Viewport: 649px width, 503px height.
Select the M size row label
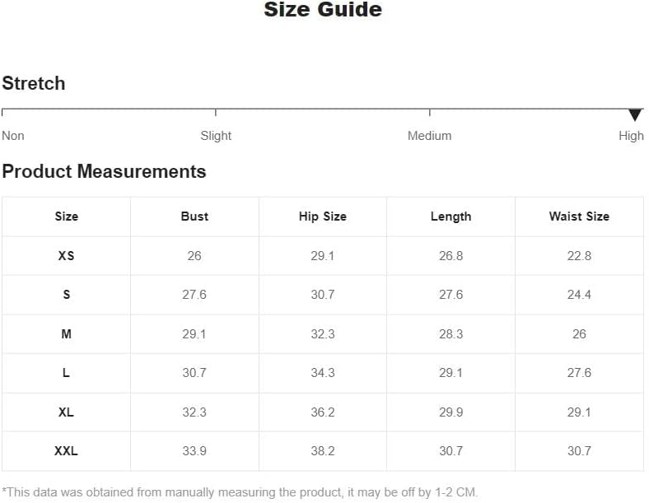tap(66, 333)
